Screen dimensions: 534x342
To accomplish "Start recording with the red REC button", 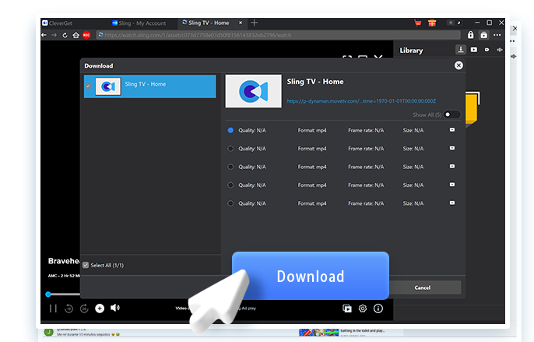I will (x=86, y=35).
